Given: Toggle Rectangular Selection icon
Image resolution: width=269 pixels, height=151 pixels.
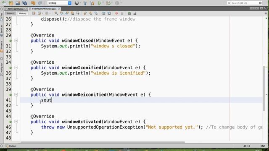Looking at the screenshot, I should (78, 13).
